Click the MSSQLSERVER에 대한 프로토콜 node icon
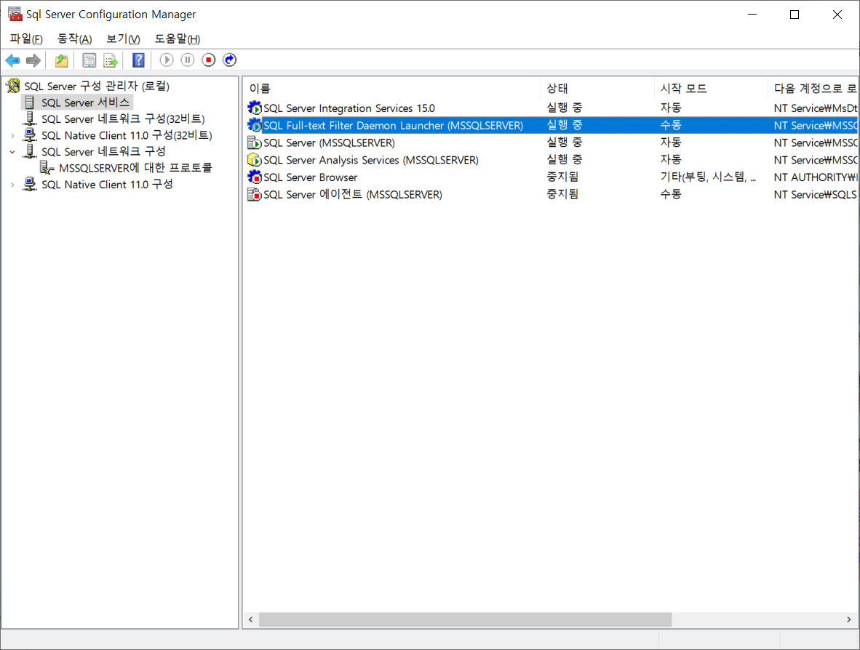This screenshot has width=860, height=650. tap(47, 168)
